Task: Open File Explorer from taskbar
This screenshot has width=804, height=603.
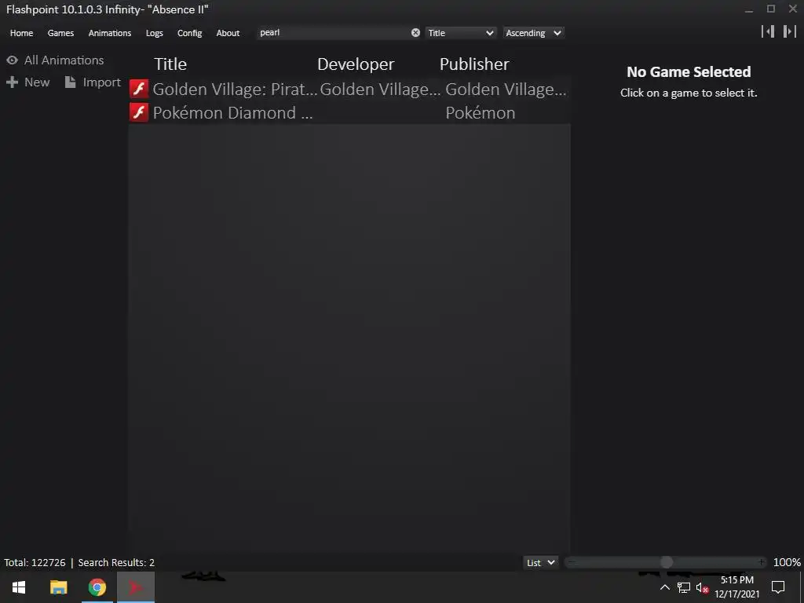Action: click(58, 587)
